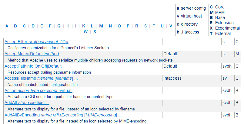Jump to letter X in index
The width and height of the screenshot is (244, 124).
95,31
